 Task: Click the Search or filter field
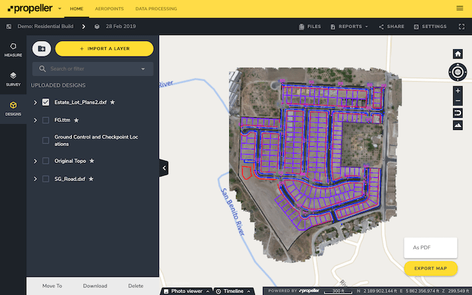click(x=92, y=69)
